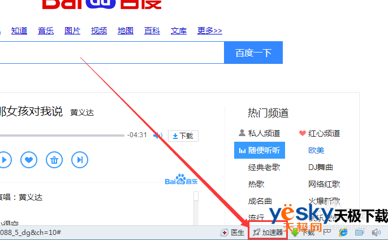The image size is (388, 240).
Task: Select the 热歌 channel
Action: [x=256, y=184]
